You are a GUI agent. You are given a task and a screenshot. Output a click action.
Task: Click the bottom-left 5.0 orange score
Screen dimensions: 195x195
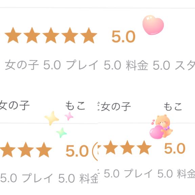(x=77, y=151)
